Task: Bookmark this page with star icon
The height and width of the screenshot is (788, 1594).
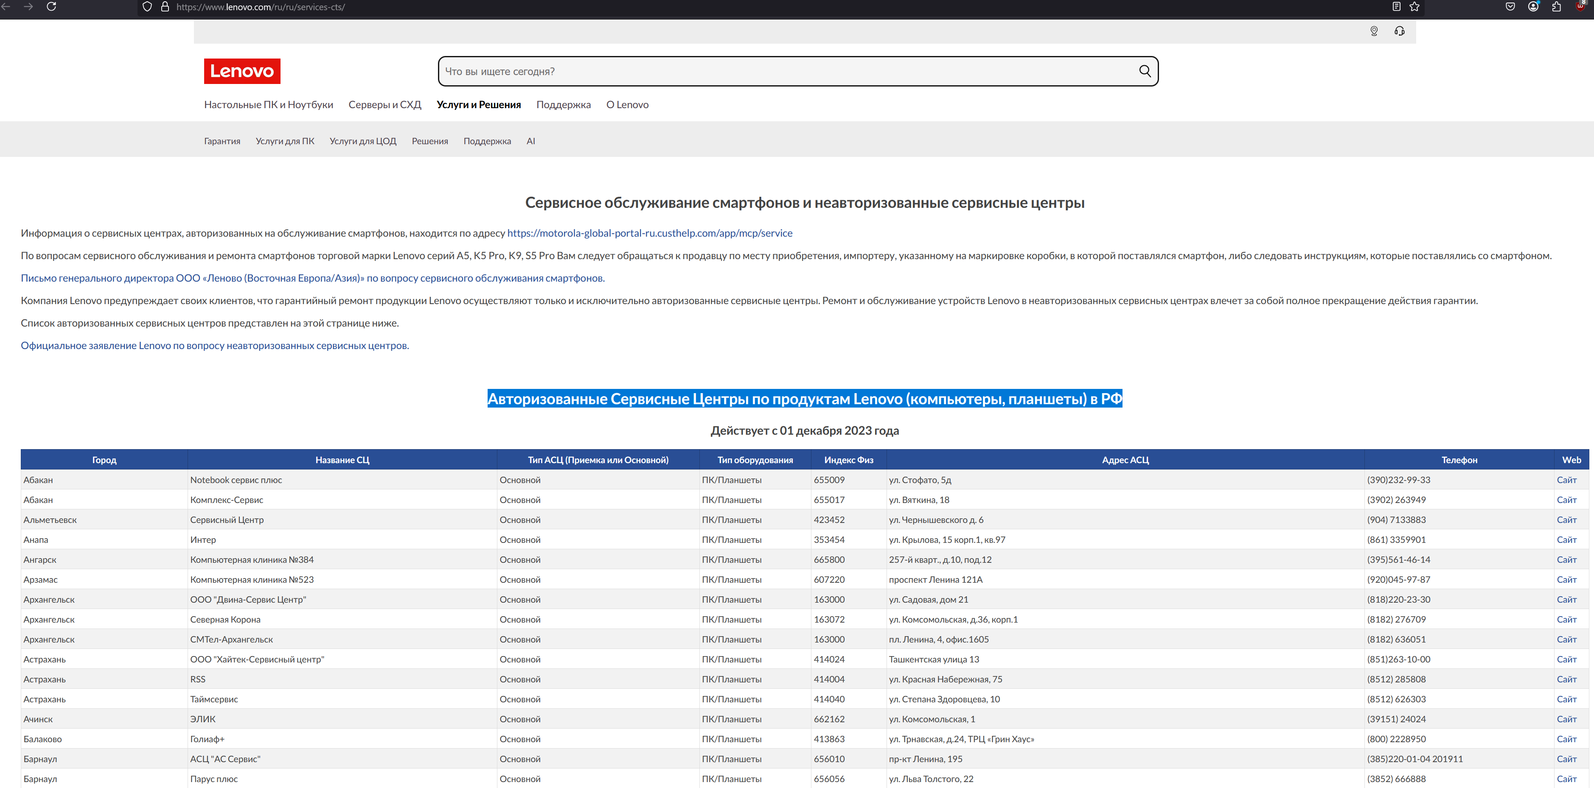Action: click(1414, 7)
